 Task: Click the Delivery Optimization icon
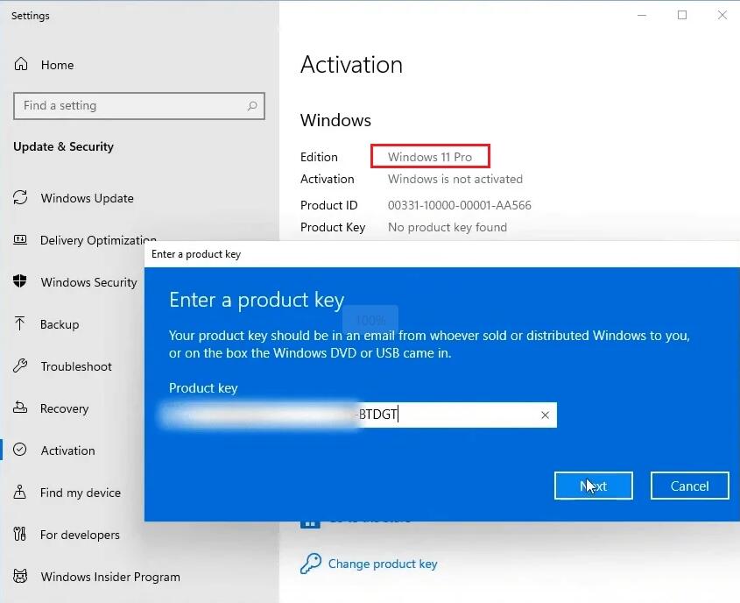click(20, 239)
